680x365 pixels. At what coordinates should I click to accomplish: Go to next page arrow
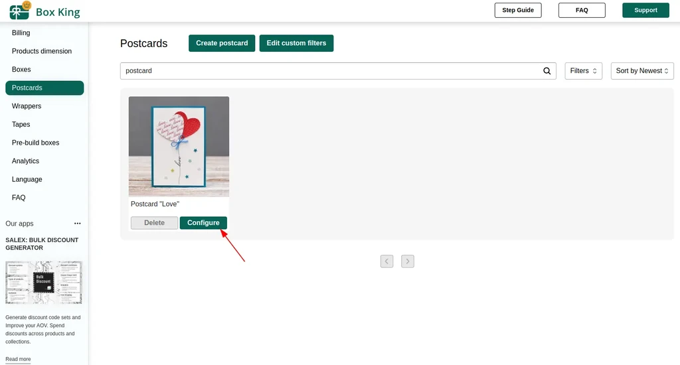click(x=408, y=261)
